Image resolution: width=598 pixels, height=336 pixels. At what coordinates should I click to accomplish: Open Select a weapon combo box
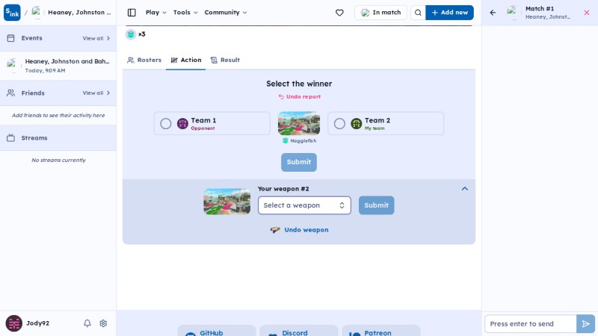pyautogui.click(x=304, y=205)
